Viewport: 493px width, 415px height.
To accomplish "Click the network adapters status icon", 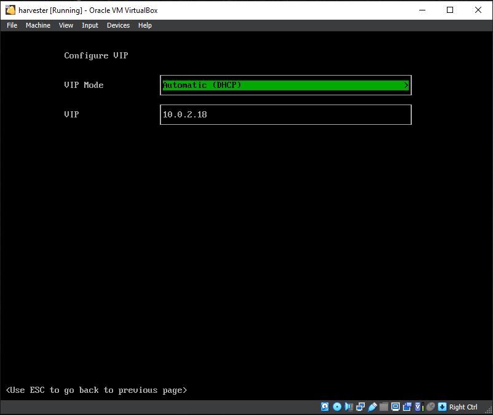I will coord(361,406).
